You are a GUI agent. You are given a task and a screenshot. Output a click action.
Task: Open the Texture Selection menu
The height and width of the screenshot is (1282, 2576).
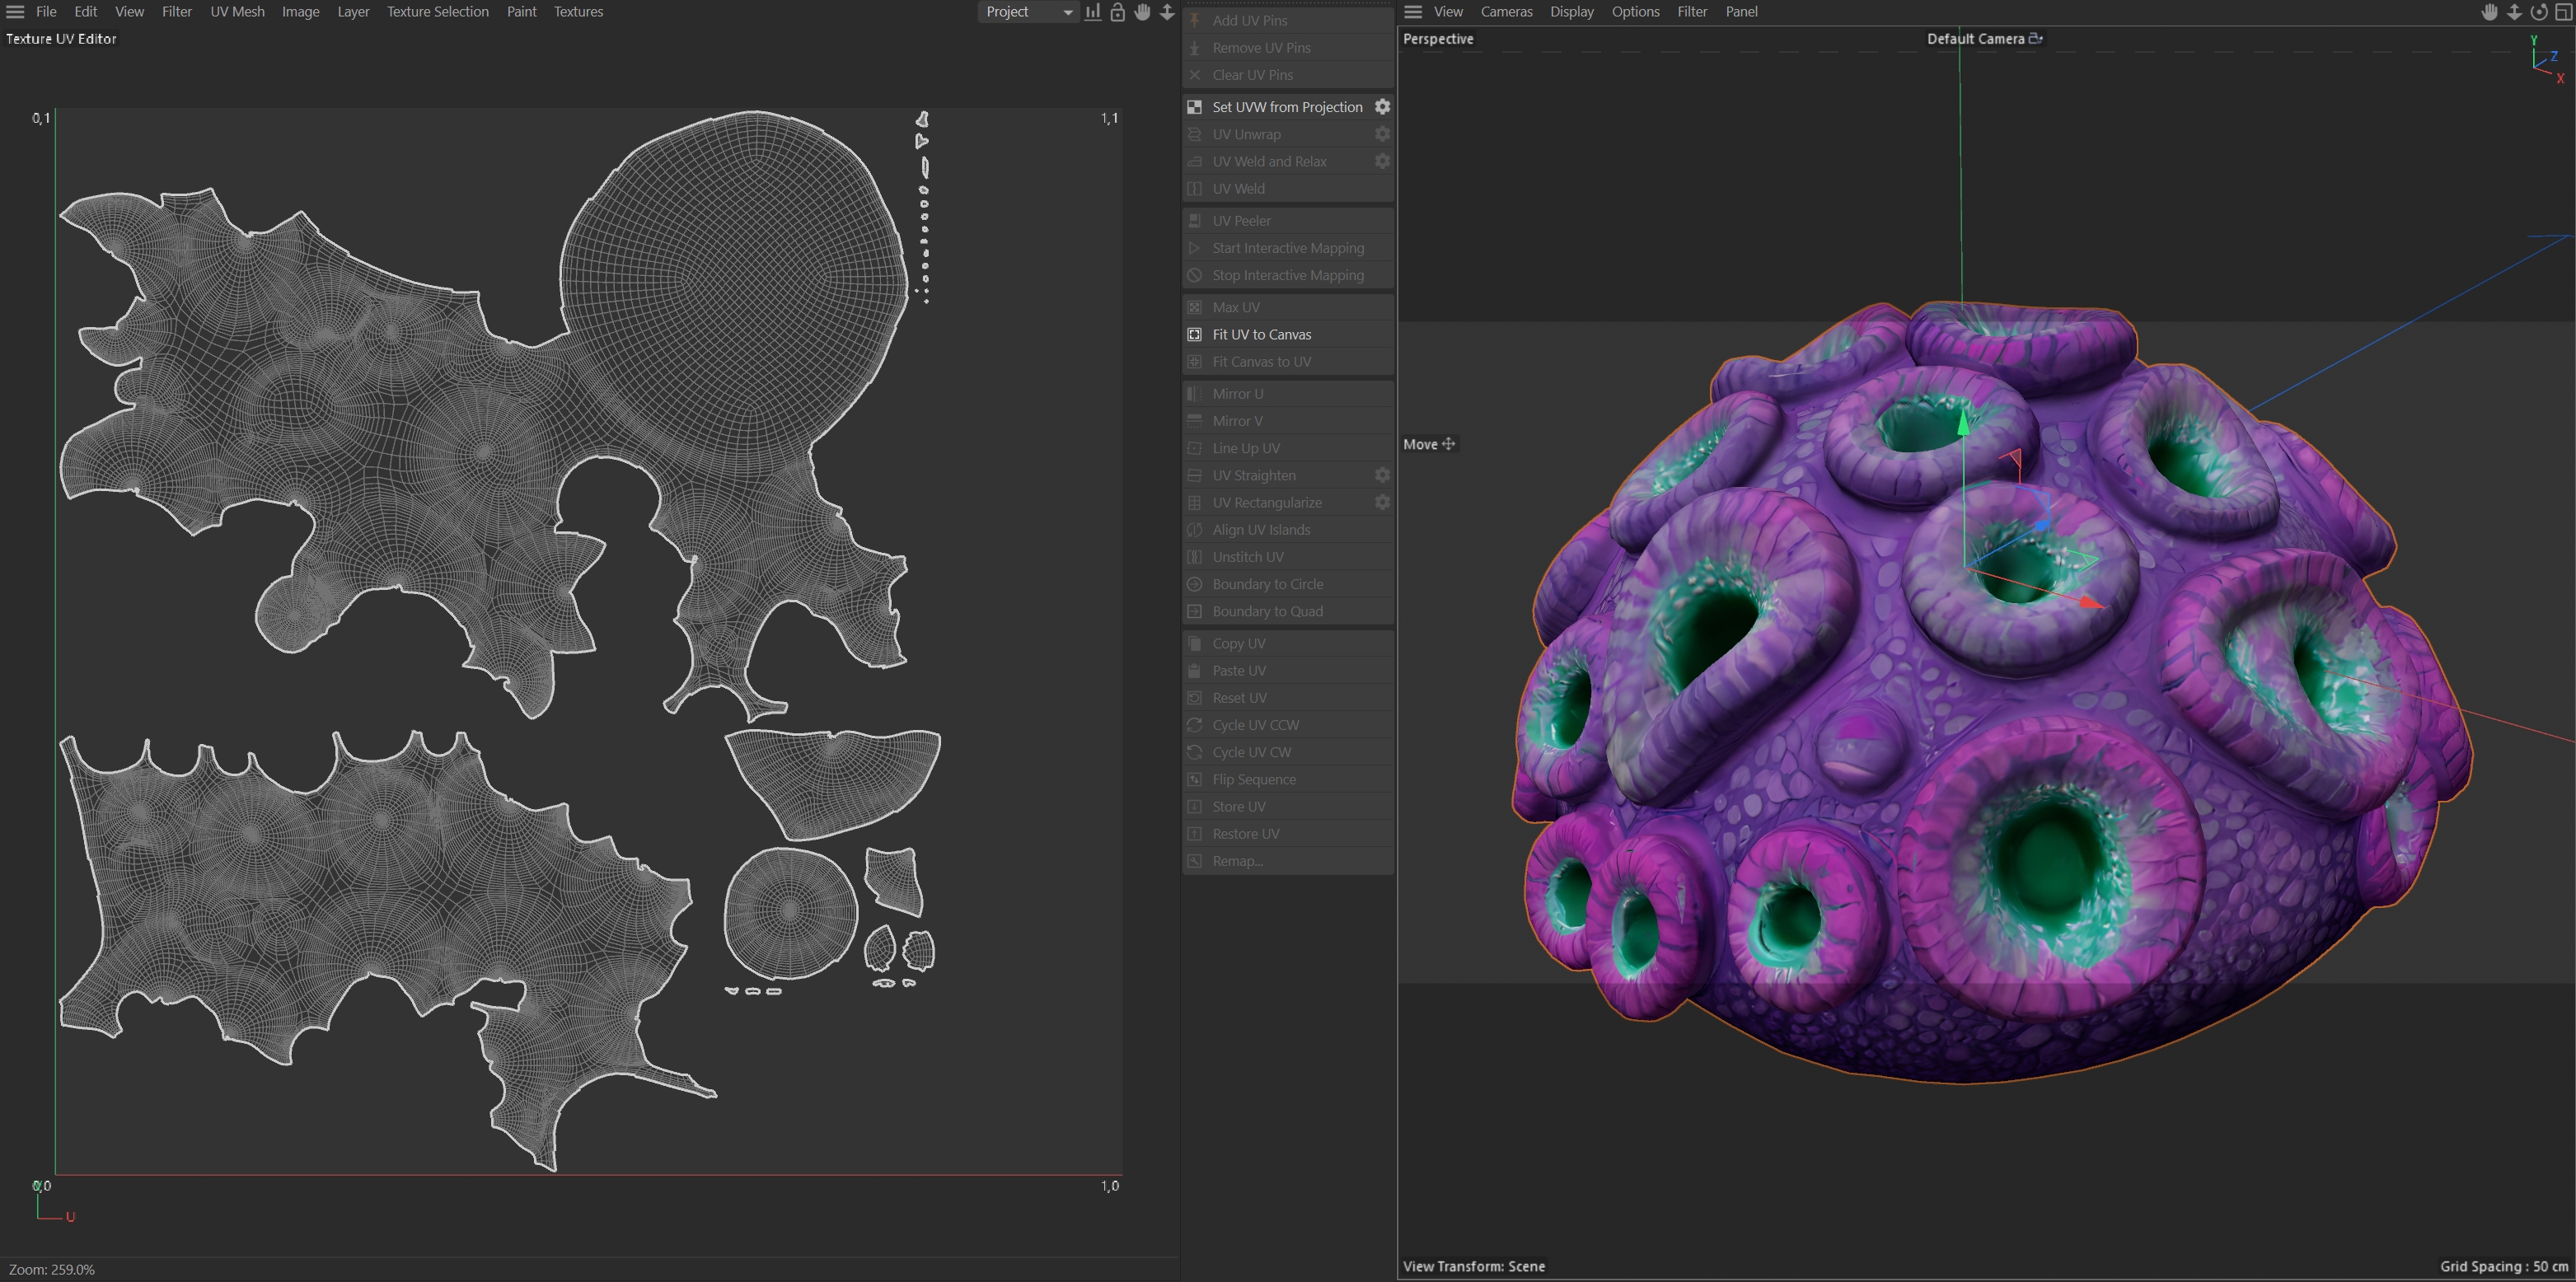[437, 12]
